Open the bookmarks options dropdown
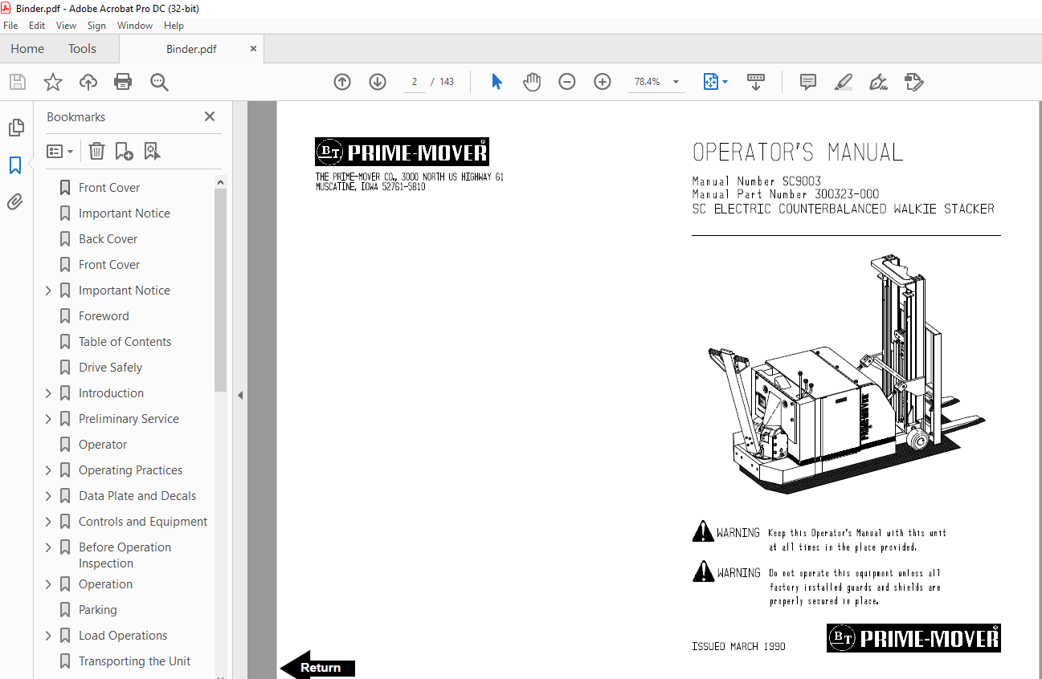 point(60,151)
